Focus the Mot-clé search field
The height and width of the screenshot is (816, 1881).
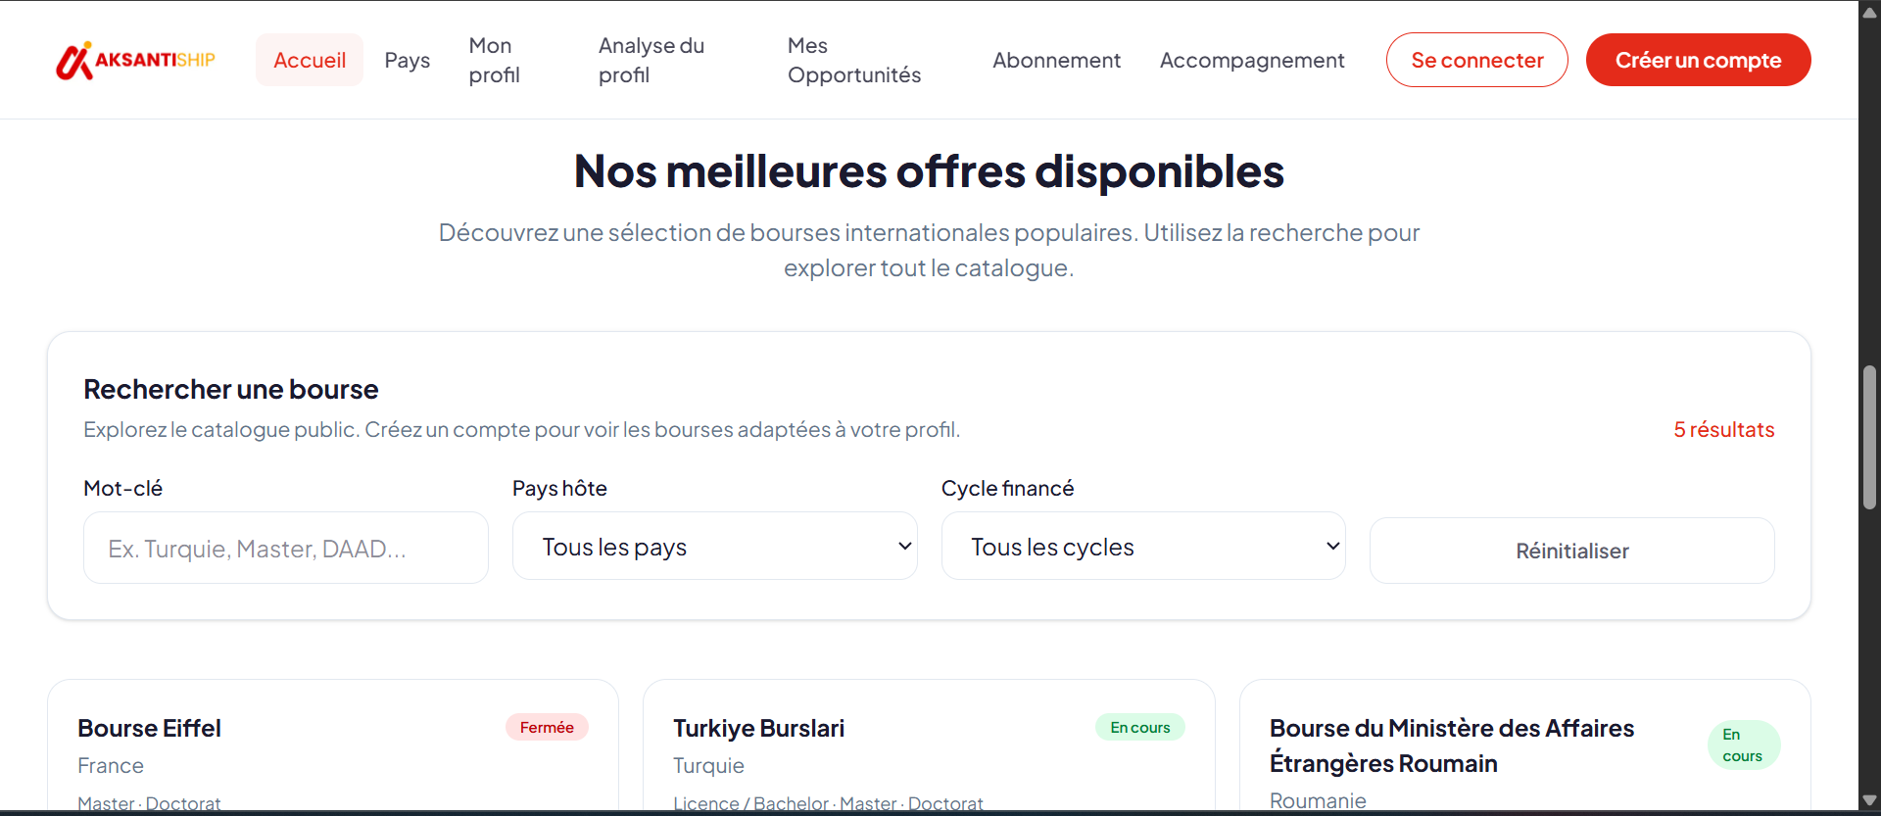pos(286,548)
